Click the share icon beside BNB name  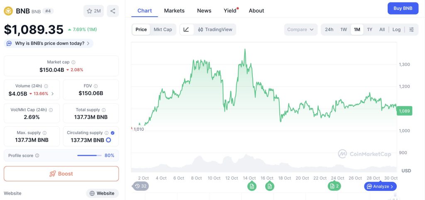point(112,11)
